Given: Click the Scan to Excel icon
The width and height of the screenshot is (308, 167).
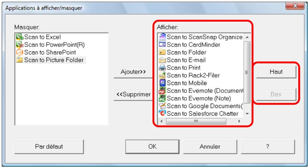Looking at the screenshot, I should pos(20,37).
